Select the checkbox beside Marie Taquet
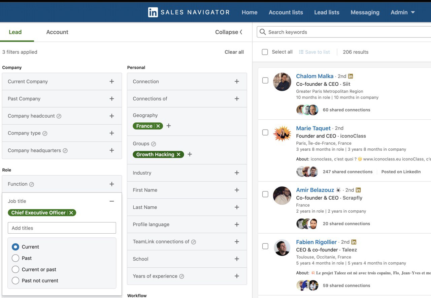Image resolution: width=431 pixels, height=298 pixels. pos(265,132)
